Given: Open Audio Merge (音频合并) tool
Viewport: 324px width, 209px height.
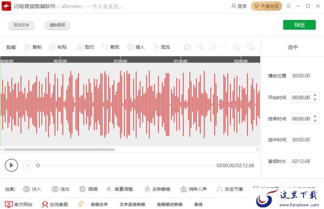Looking at the screenshot, I should [99, 205].
